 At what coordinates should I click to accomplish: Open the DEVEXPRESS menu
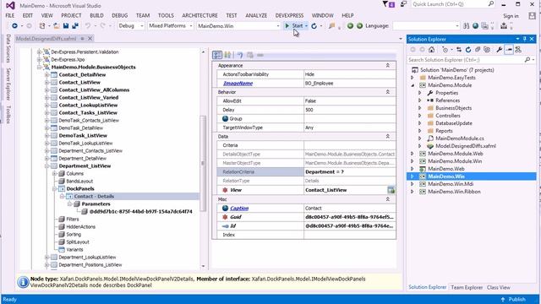[x=289, y=15]
